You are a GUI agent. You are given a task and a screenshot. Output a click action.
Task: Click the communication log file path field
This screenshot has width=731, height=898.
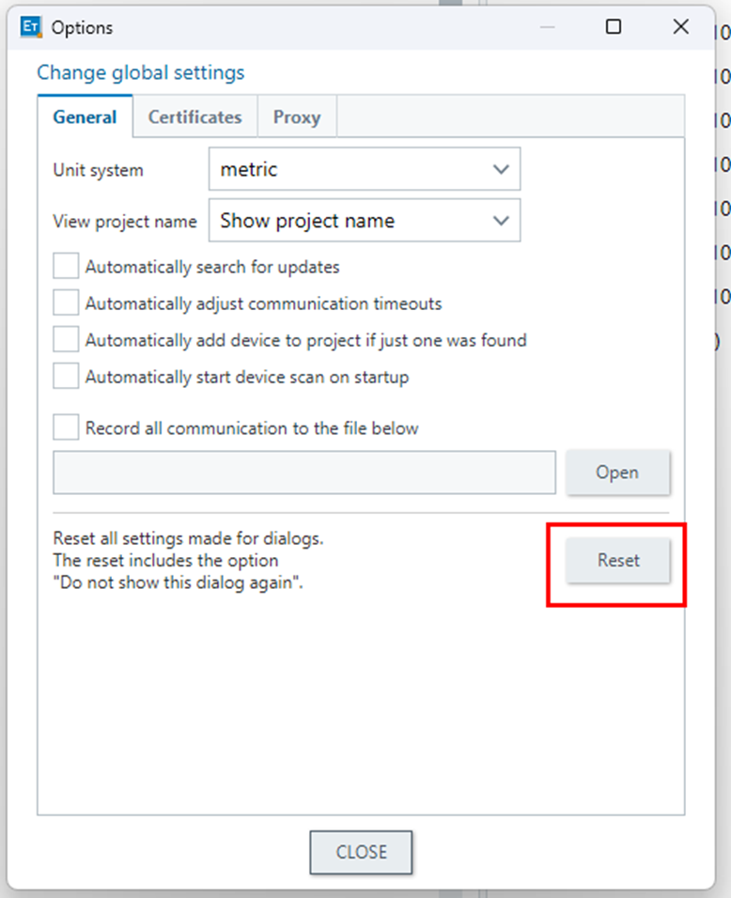click(304, 472)
